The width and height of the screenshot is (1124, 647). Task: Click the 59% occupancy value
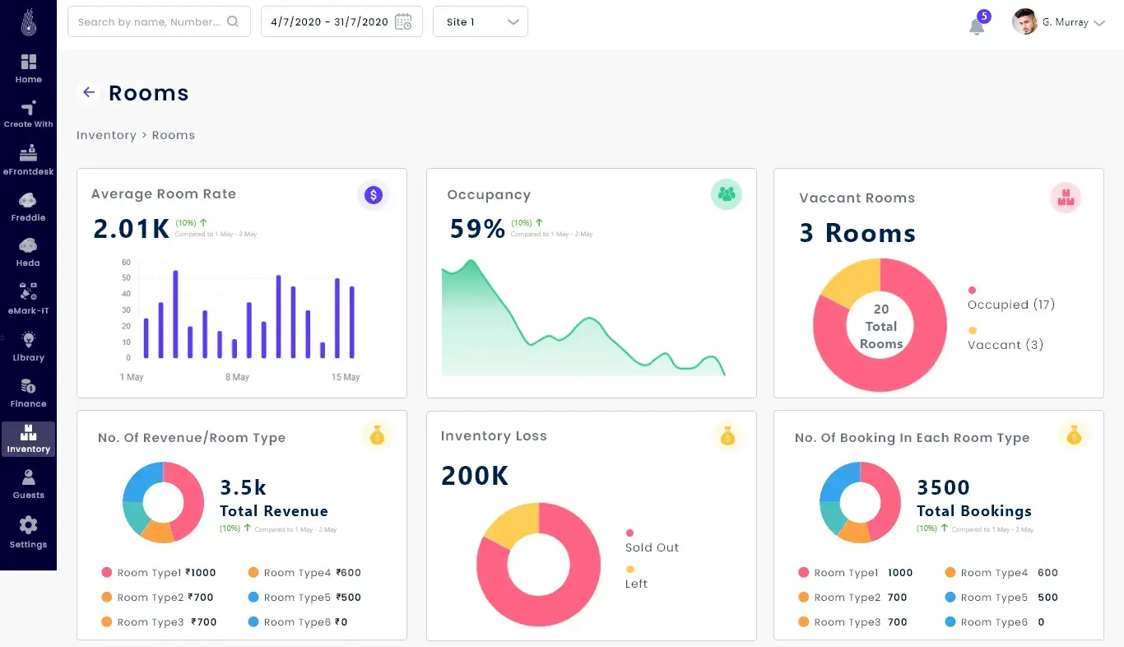click(x=477, y=229)
